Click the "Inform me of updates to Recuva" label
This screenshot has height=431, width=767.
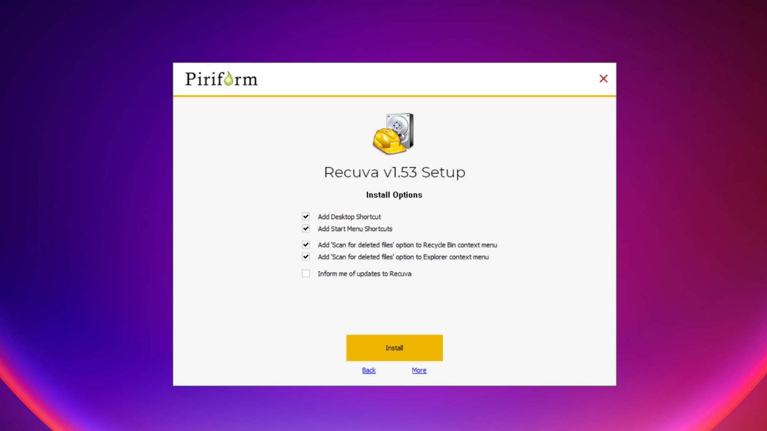(365, 273)
